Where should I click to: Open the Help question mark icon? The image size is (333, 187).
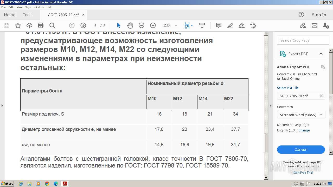click(x=301, y=15)
